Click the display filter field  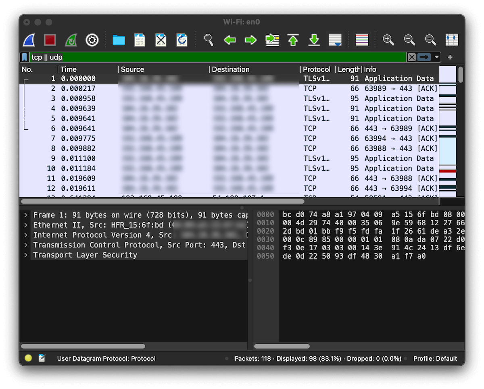click(x=218, y=57)
